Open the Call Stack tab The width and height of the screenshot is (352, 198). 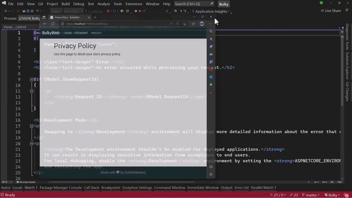91,188
